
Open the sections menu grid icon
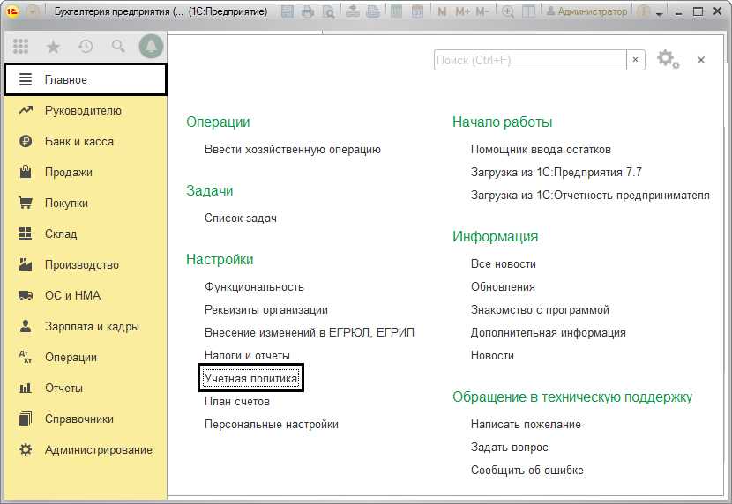click(x=20, y=47)
